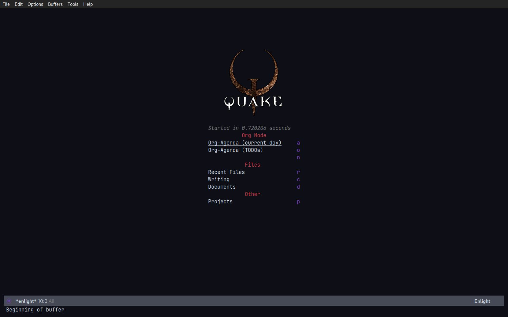Click the 'Files' section heading
The width and height of the screenshot is (508, 317).
[x=252, y=165]
